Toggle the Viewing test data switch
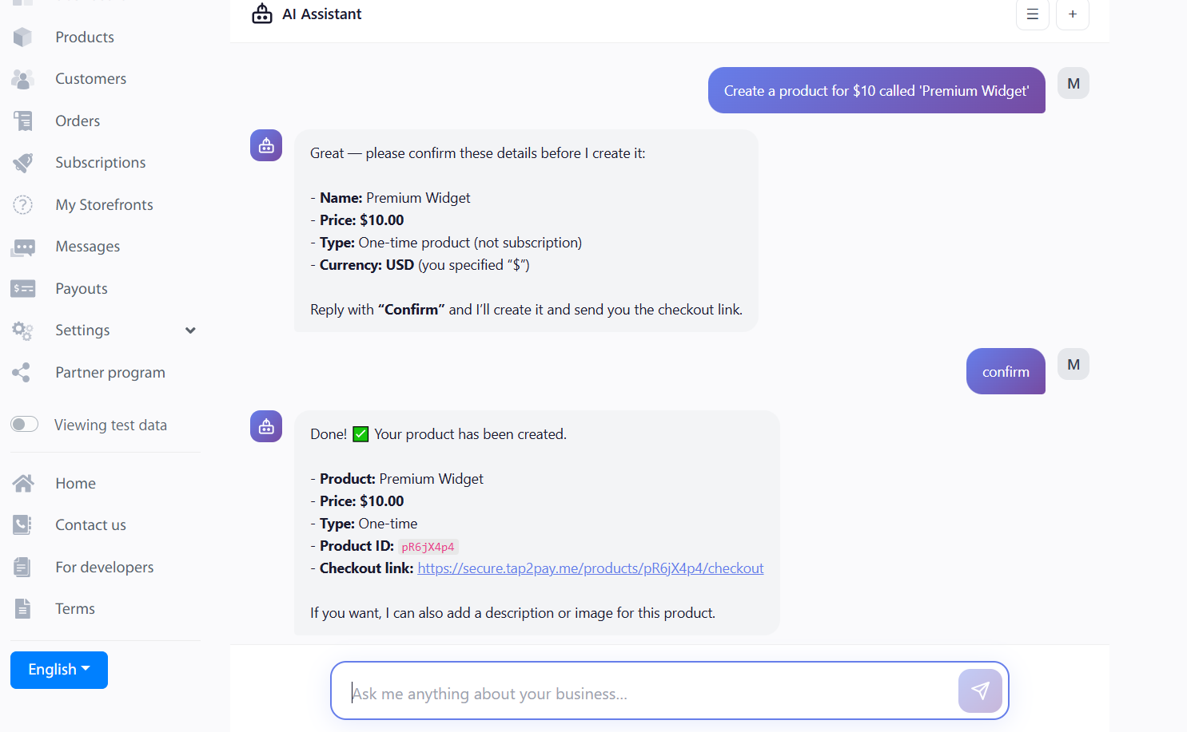Image resolution: width=1187 pixels, height=732 pixels. 25,425
